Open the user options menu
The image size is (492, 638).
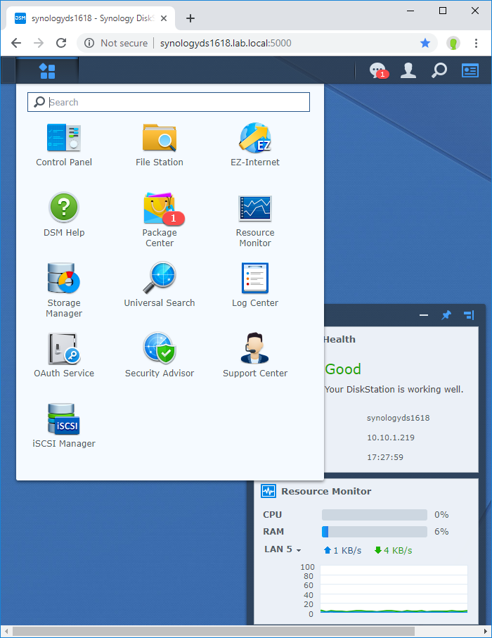coord(408,70)
